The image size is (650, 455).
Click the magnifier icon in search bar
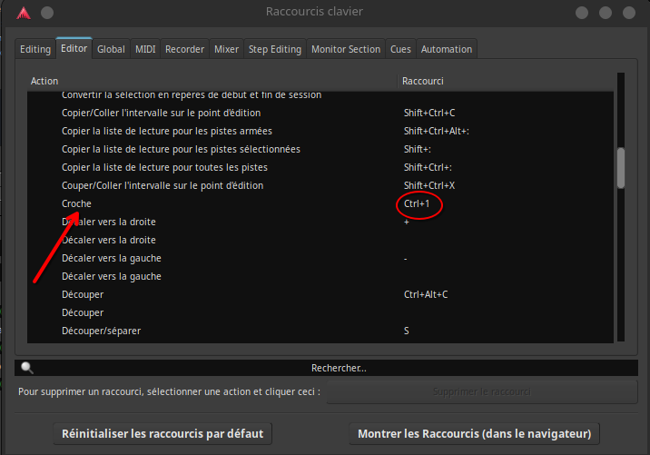[27, 368]
